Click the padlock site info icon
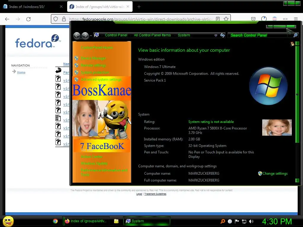This screenshot has width=303, height=227. [x=64, y=19]
